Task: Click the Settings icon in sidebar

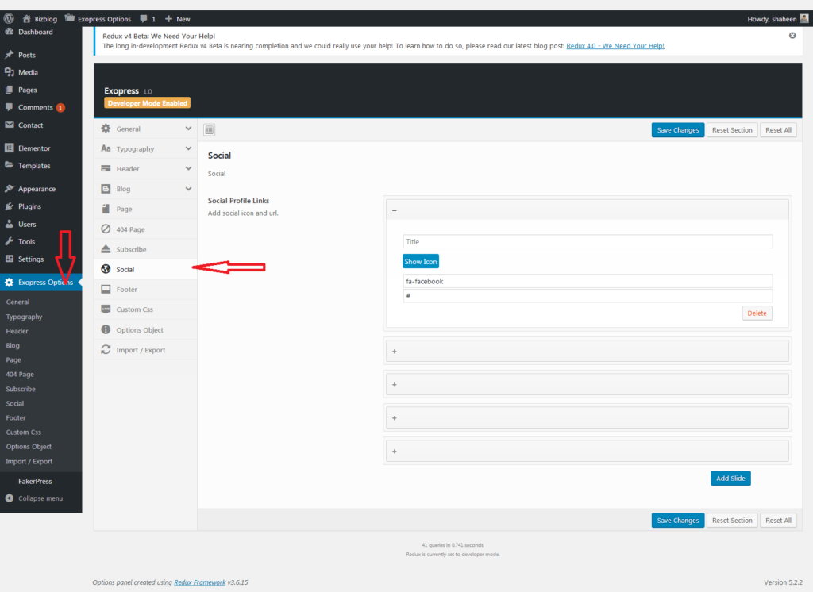Action: coord(10,259)
